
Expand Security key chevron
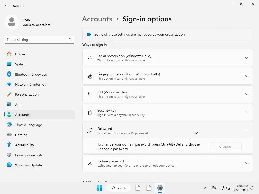(x=246, y=112)
